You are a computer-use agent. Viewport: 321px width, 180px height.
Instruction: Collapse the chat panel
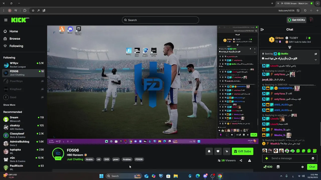[262, 29]
